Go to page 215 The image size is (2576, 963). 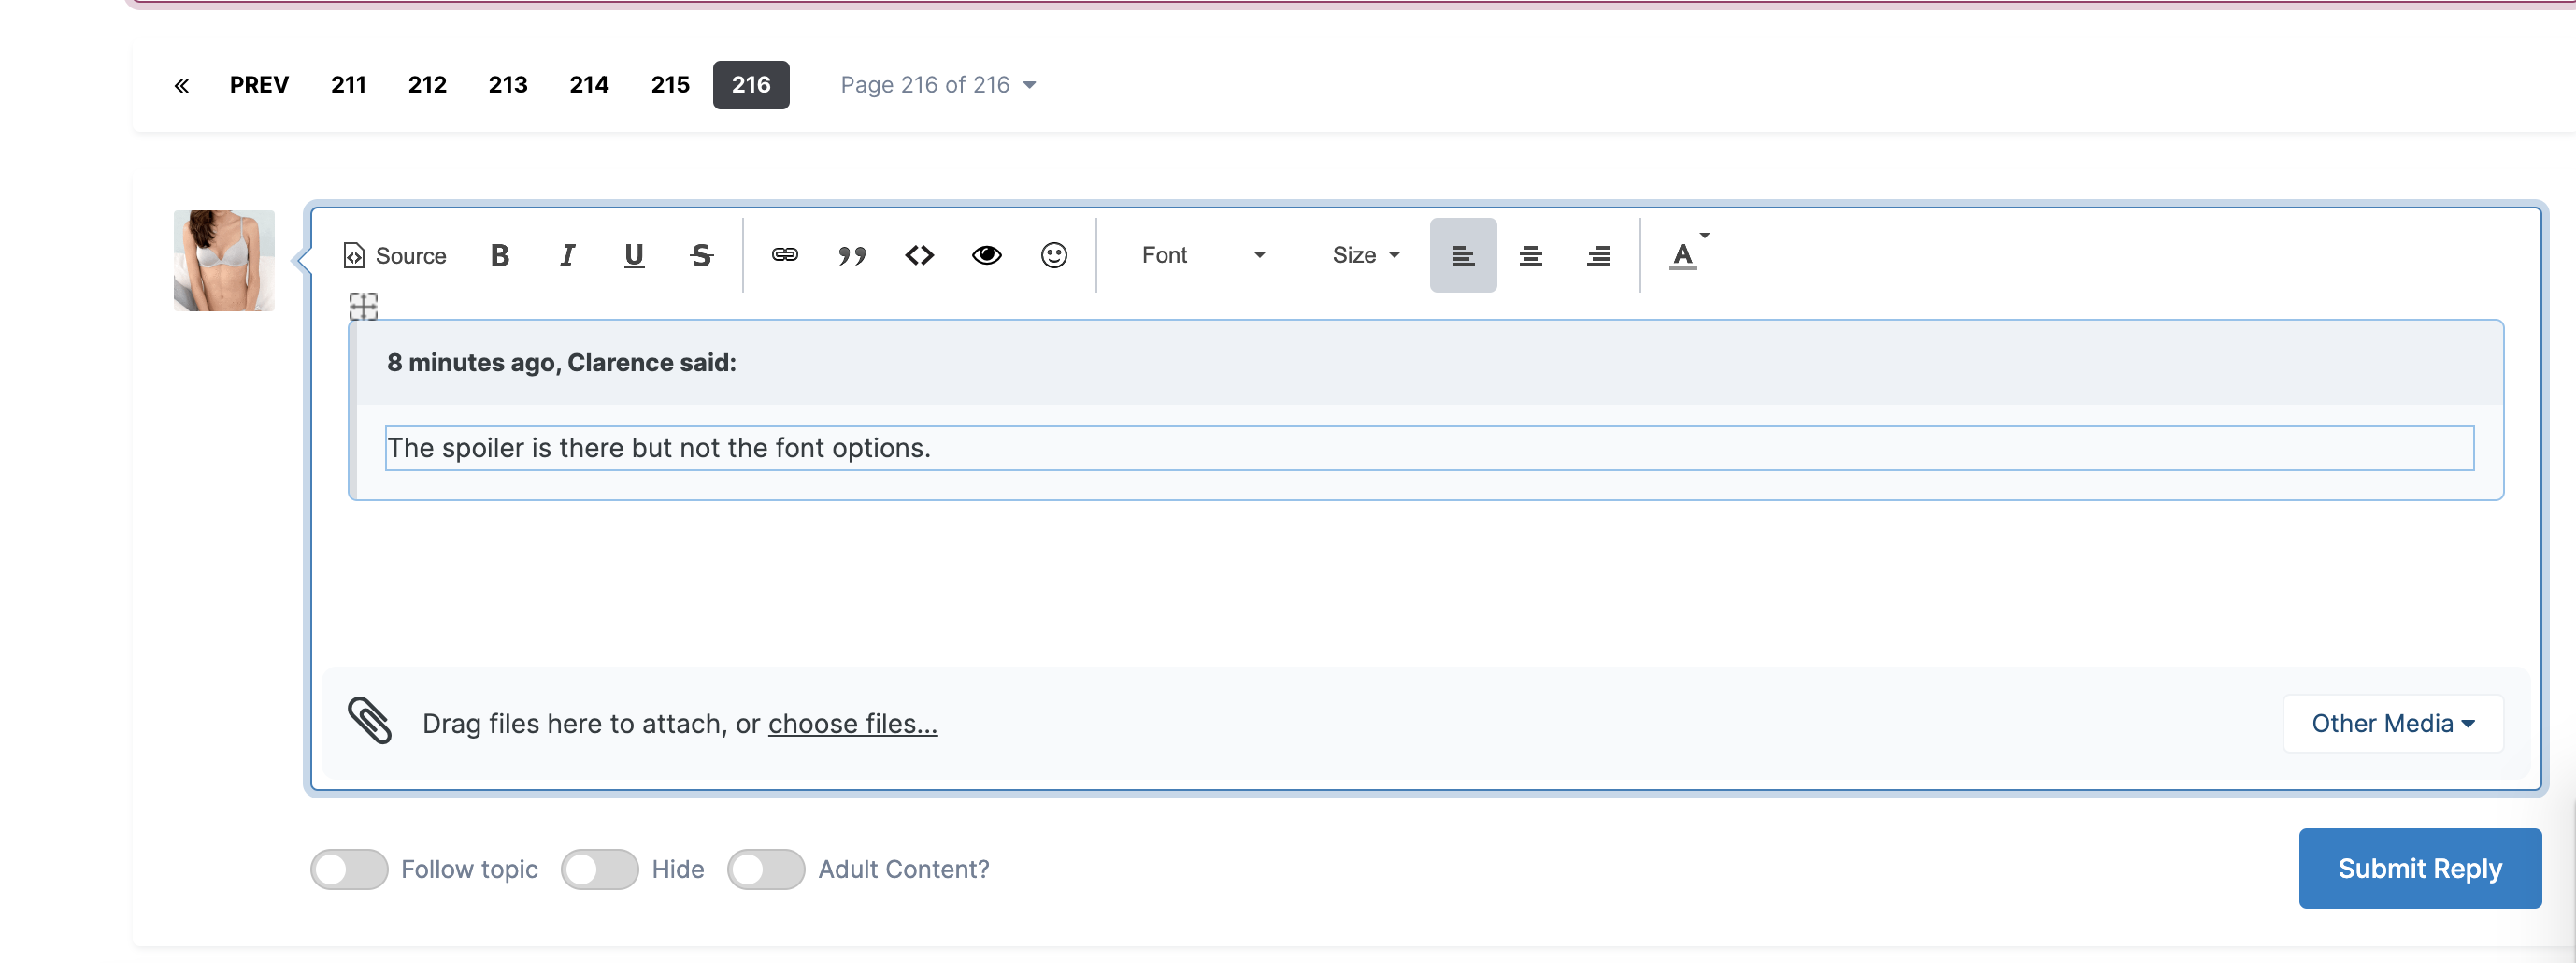pos(670,85)
